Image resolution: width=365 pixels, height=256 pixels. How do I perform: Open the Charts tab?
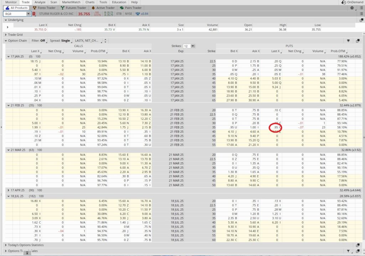90,2
